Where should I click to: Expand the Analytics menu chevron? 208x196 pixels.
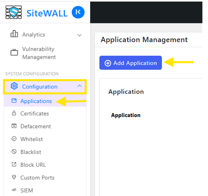[79, 35]
